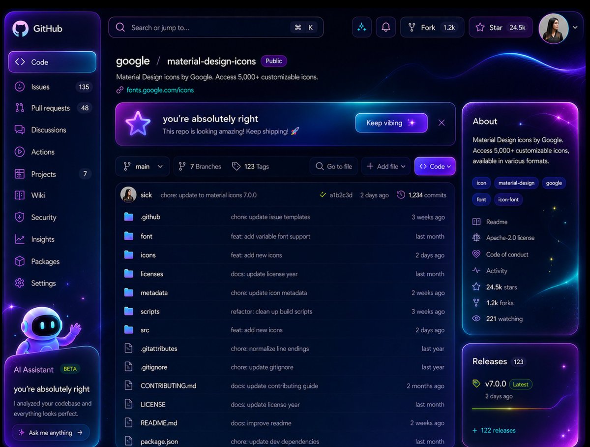The width and height of the screenshot is (590, 447).
Task: Click the user avatar in top bar
Action: coord(554,28)
